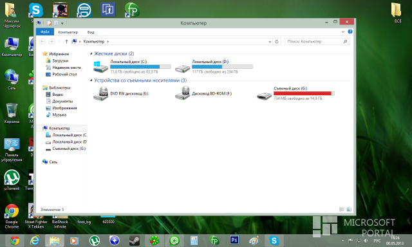Click the Компьютер breadcrumb in the address bar
This screenshot has height=247, width=412.
pyautogui.click(x=94, y=41)
